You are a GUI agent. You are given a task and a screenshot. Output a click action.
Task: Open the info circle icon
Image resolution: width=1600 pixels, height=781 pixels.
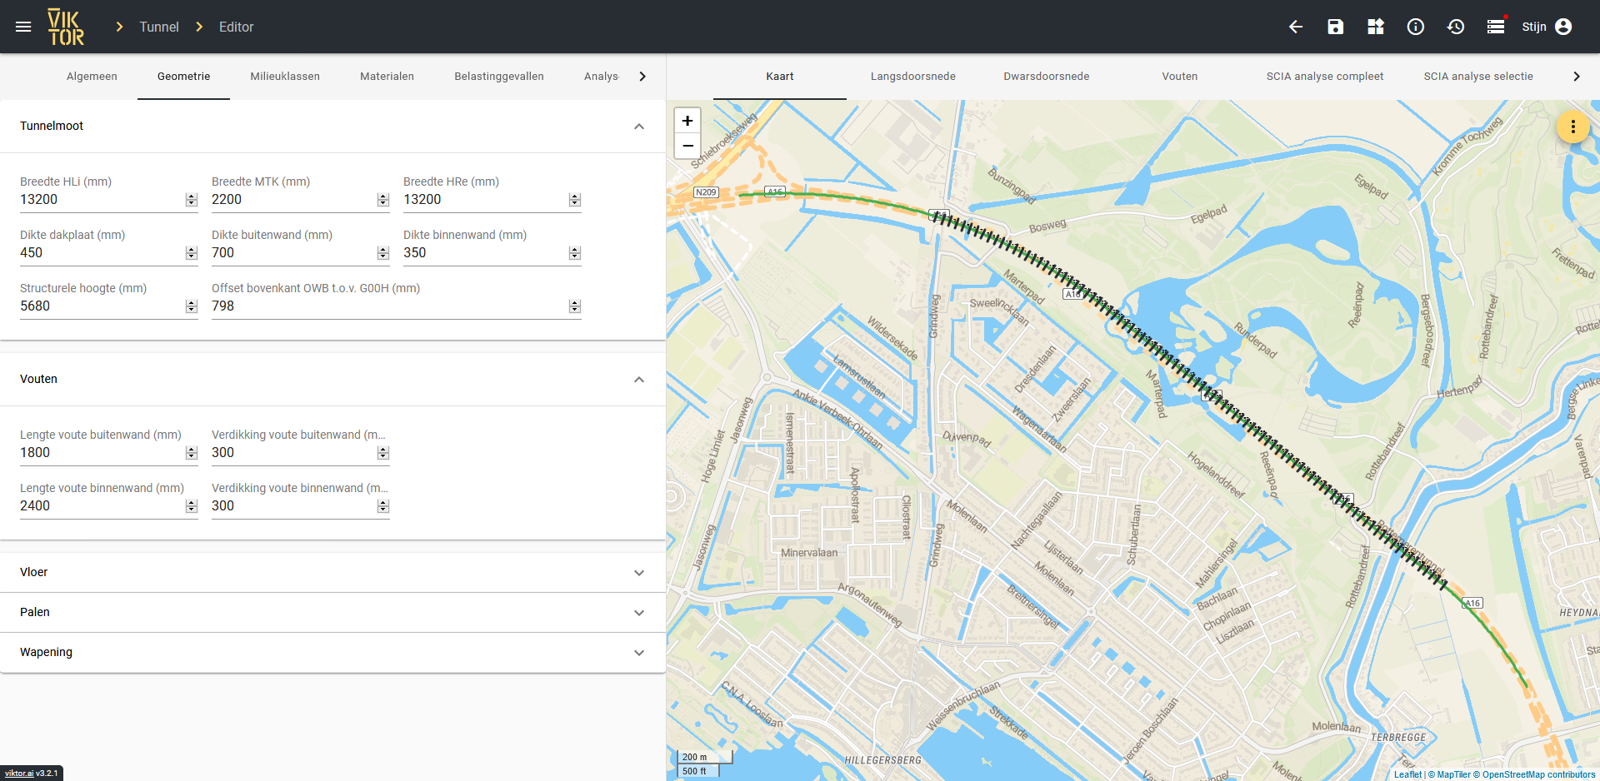point(1415,27)
